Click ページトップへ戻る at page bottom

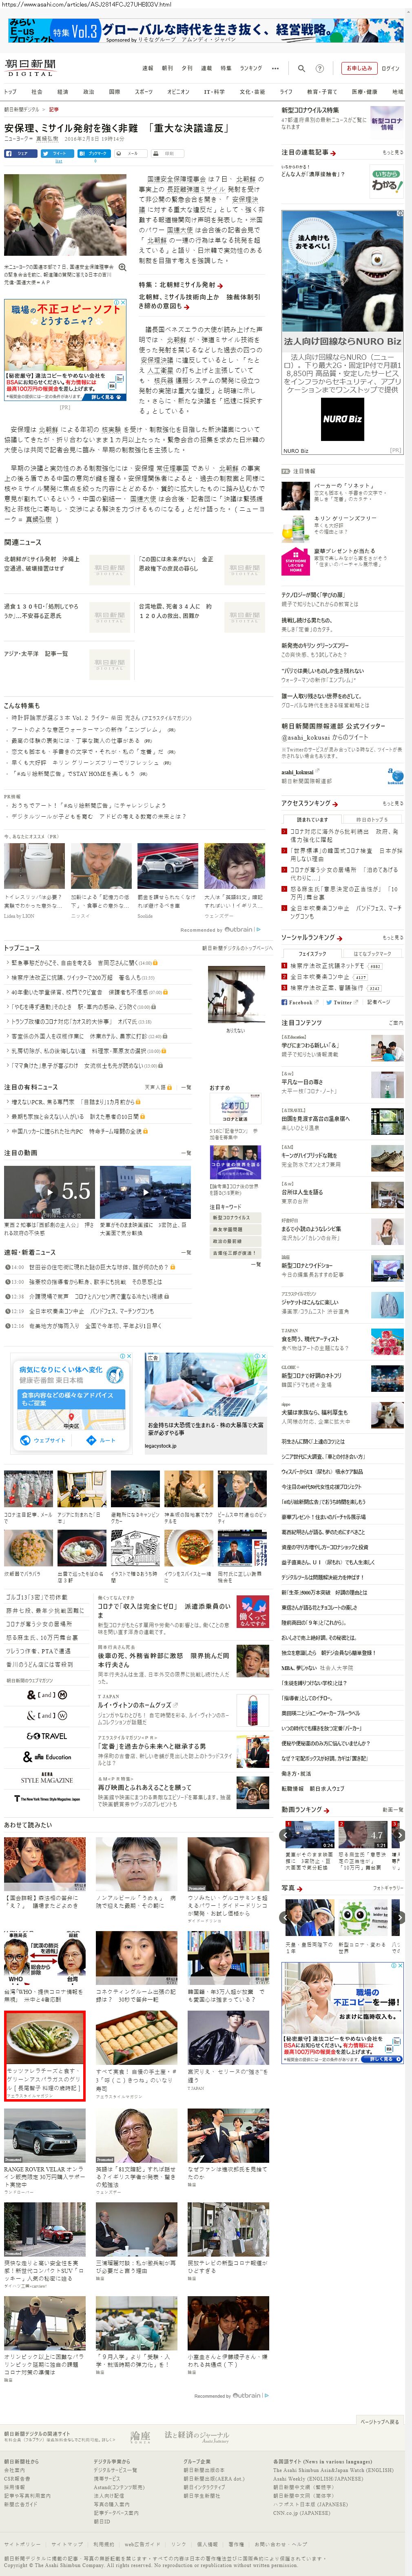pos(379,2422)
